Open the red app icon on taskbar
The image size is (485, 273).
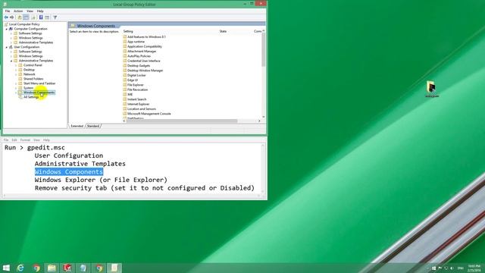point(67,268)
